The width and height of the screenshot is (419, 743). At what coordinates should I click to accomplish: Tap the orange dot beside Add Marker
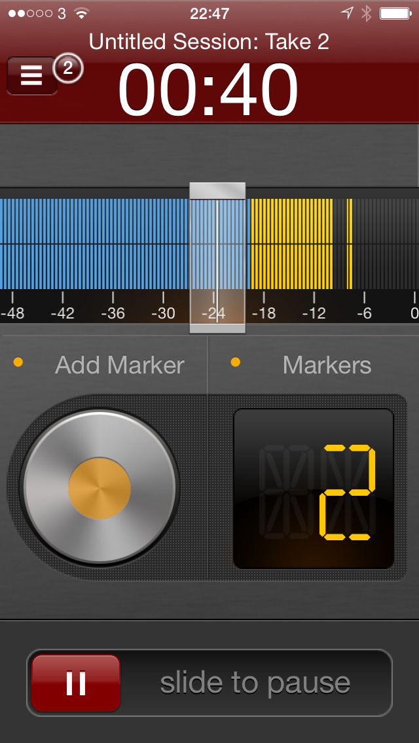pos(18,362)
